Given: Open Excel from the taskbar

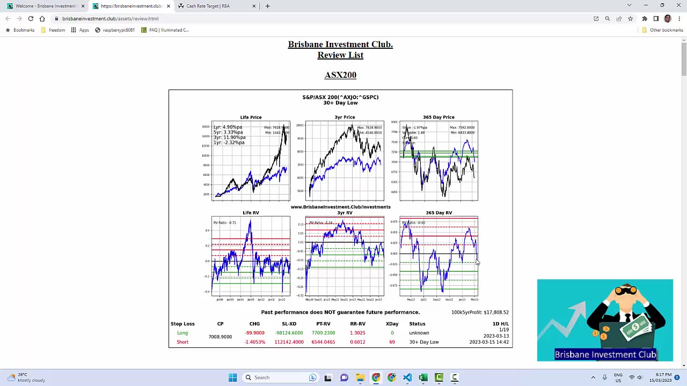Looking at the screenshot, I should tap(423, 377).
